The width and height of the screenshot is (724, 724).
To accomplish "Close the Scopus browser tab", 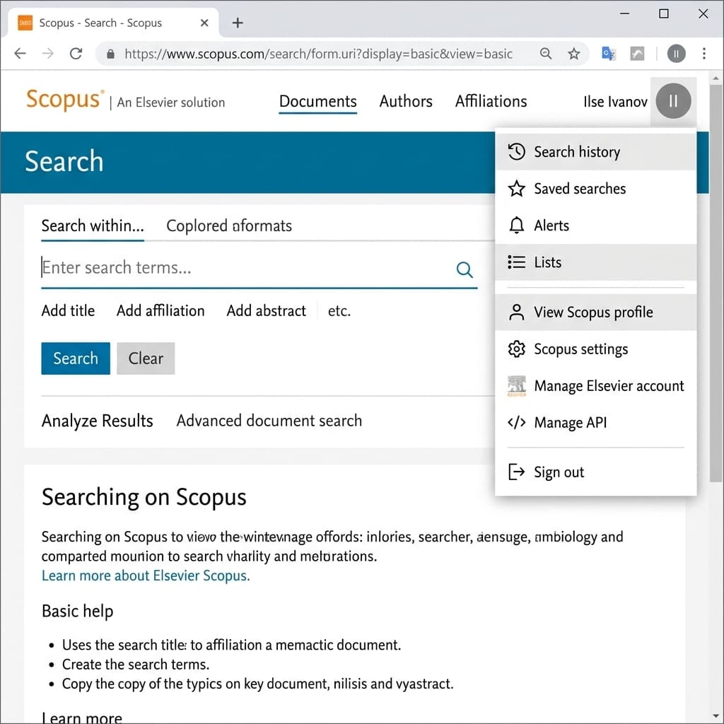I will coord(204,23).
